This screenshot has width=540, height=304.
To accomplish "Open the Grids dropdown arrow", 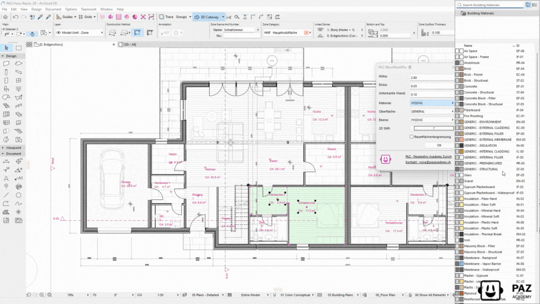I will pyautogui.click(x=94, y=17).
